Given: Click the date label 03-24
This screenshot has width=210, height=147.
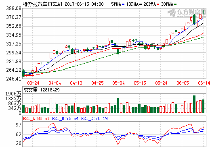Looking at the screenshot, I should tap(33, 83).
